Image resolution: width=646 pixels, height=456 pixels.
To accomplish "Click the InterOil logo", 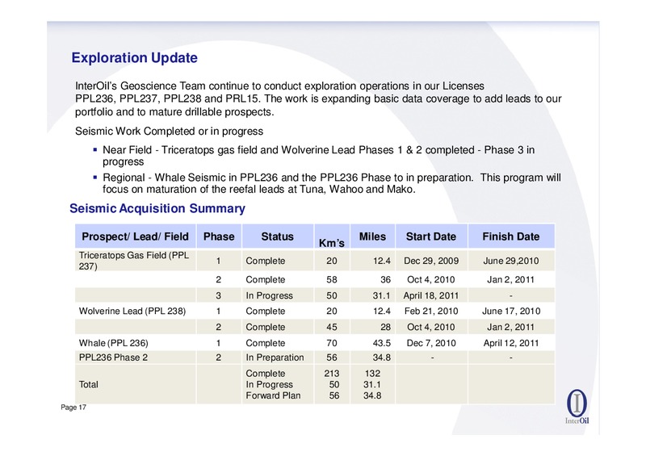I will pyautogui.click(x=577, y=407).
